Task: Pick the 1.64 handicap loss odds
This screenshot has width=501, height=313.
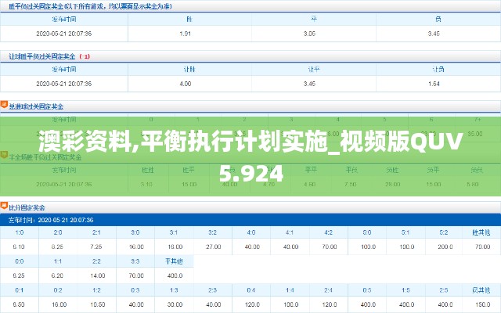Action: pos(434,83)
